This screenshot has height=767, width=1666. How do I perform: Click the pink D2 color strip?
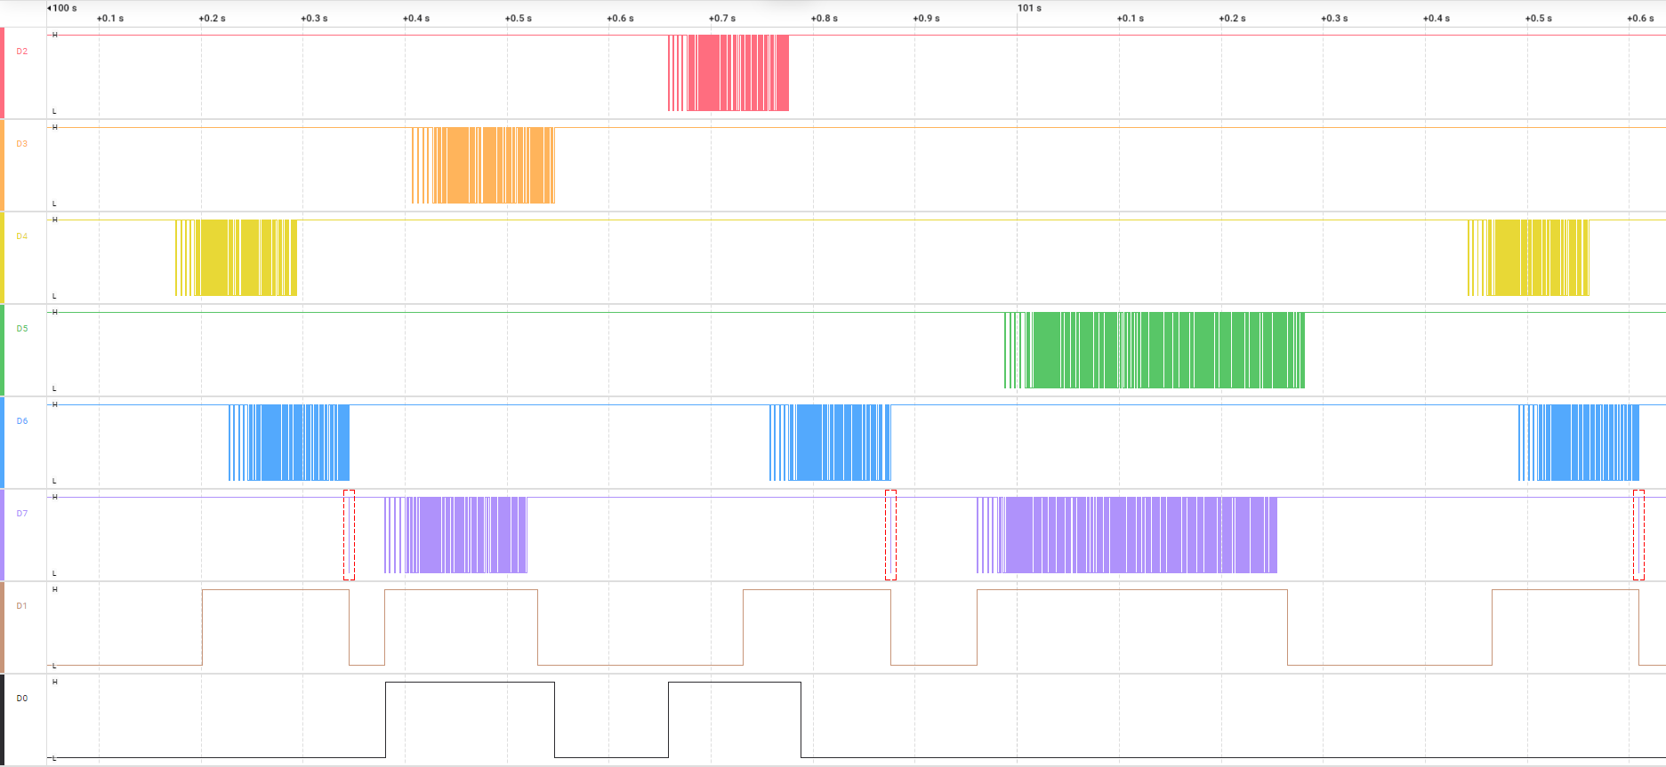[x=2, y=73]
